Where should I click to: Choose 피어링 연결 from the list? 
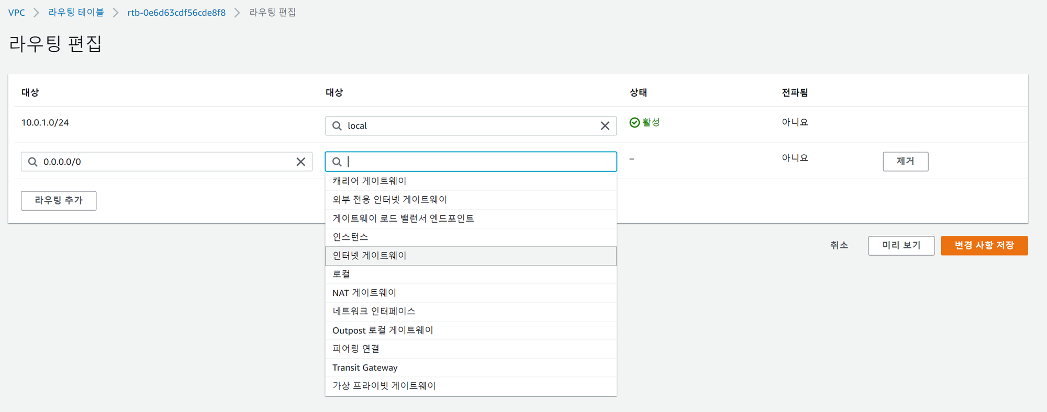[x=356, y=349]
